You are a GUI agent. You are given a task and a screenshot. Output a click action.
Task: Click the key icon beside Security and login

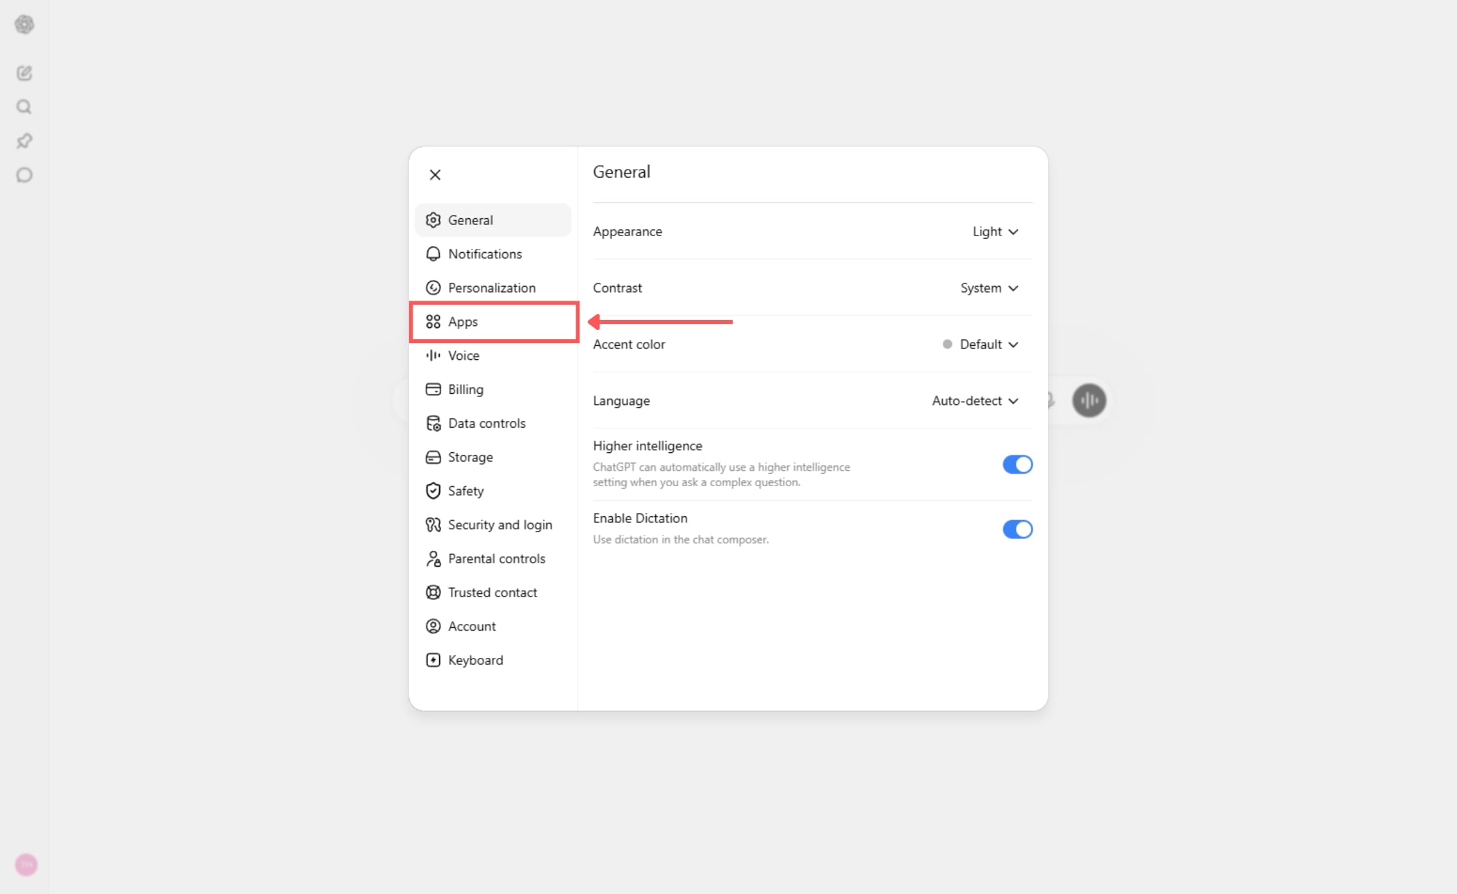(433, 525)
